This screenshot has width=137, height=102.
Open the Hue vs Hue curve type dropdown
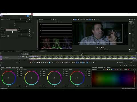pyautogui.click(x=98, y=69)
